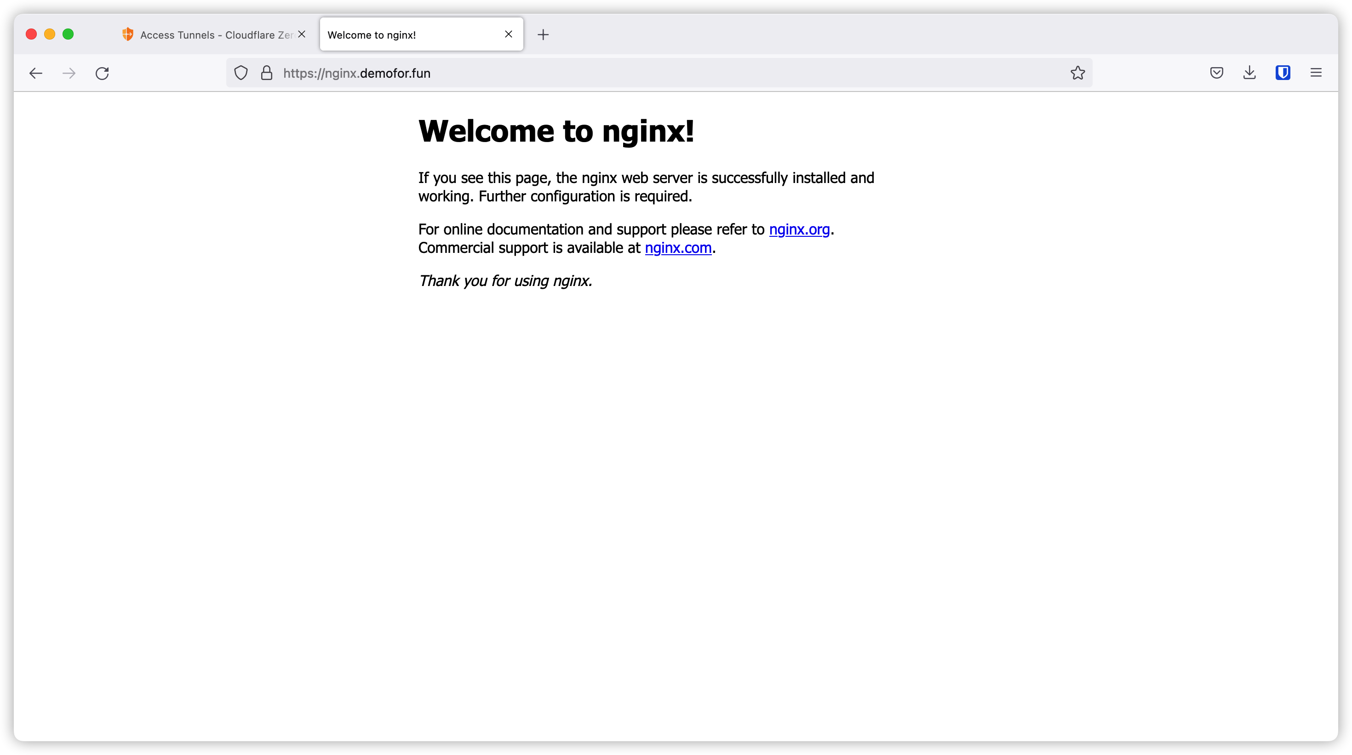Open a new tab with plus
Screen dimensions: 1352x755
(543, 34)
